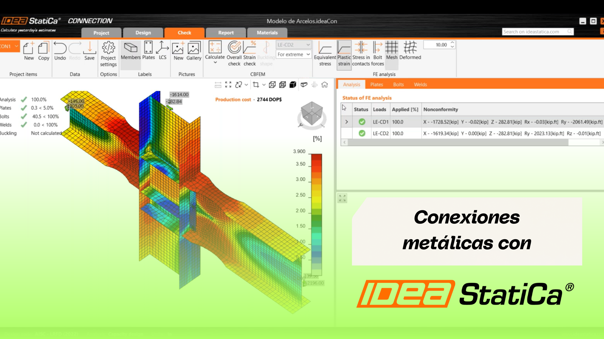This screenshot has height=339, width=604.
Task: Click the Applied [%] column header
Action: coord(405,109)
